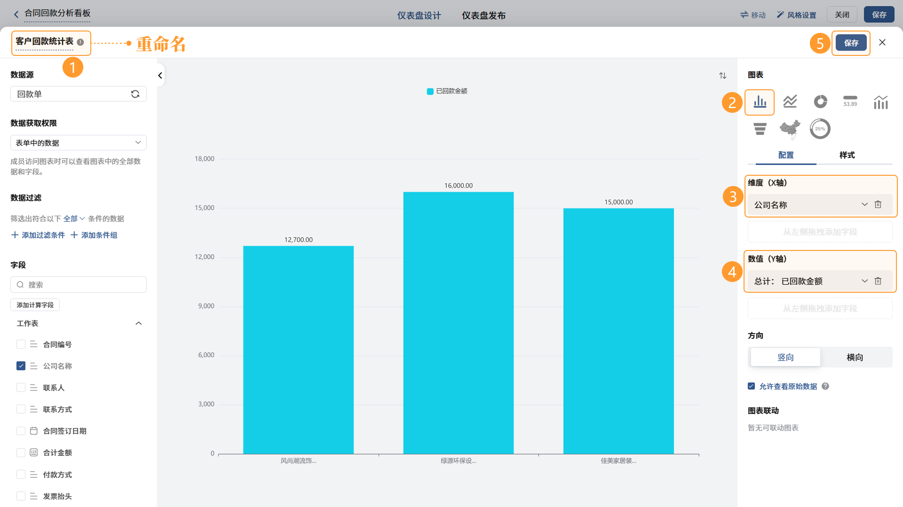Check the 合同签订日期 field checkbox
The height and width of the screenshot is (507, 903).
21,431
